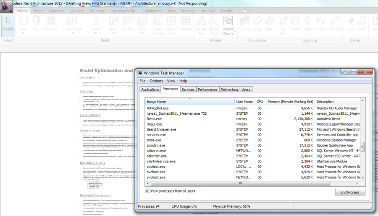378x216 pixels.
Task: Switch to the Annotate ribbon tab
Action: (57, 11)
